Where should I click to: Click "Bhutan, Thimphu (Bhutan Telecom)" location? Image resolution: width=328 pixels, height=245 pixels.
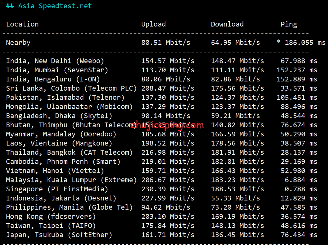[x=71, y=125]
